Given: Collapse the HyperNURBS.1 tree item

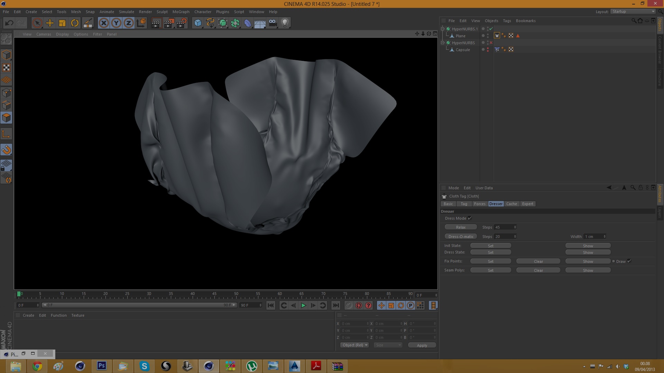Looking at the screenshot, I should click(x=443, y=29).
